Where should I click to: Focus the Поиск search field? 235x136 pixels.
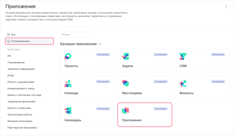coord(77,35)
